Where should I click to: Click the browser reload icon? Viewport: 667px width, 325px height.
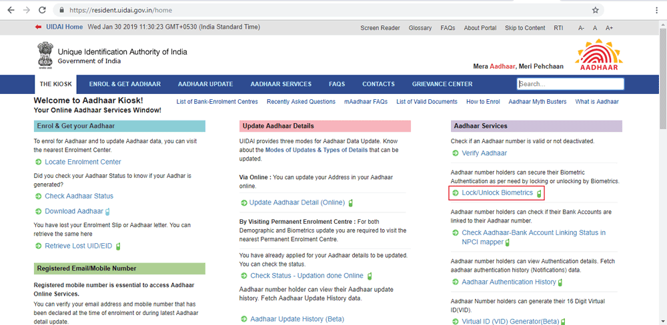pos(43,11)
